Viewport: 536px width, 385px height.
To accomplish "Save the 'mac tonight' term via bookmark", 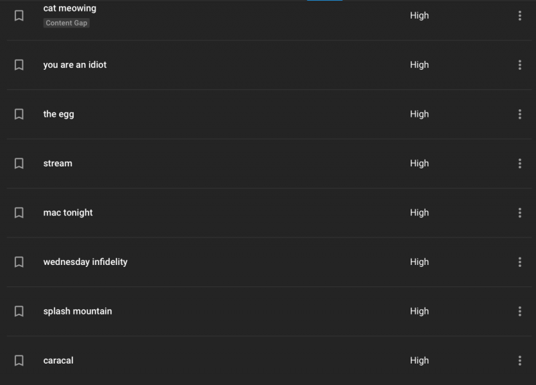I will point(19,213).
